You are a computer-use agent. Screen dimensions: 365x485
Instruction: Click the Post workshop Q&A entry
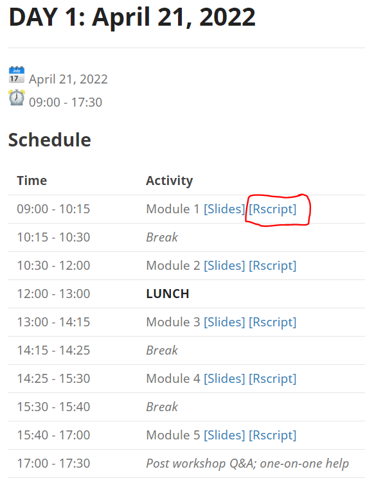tap(247, 463)
